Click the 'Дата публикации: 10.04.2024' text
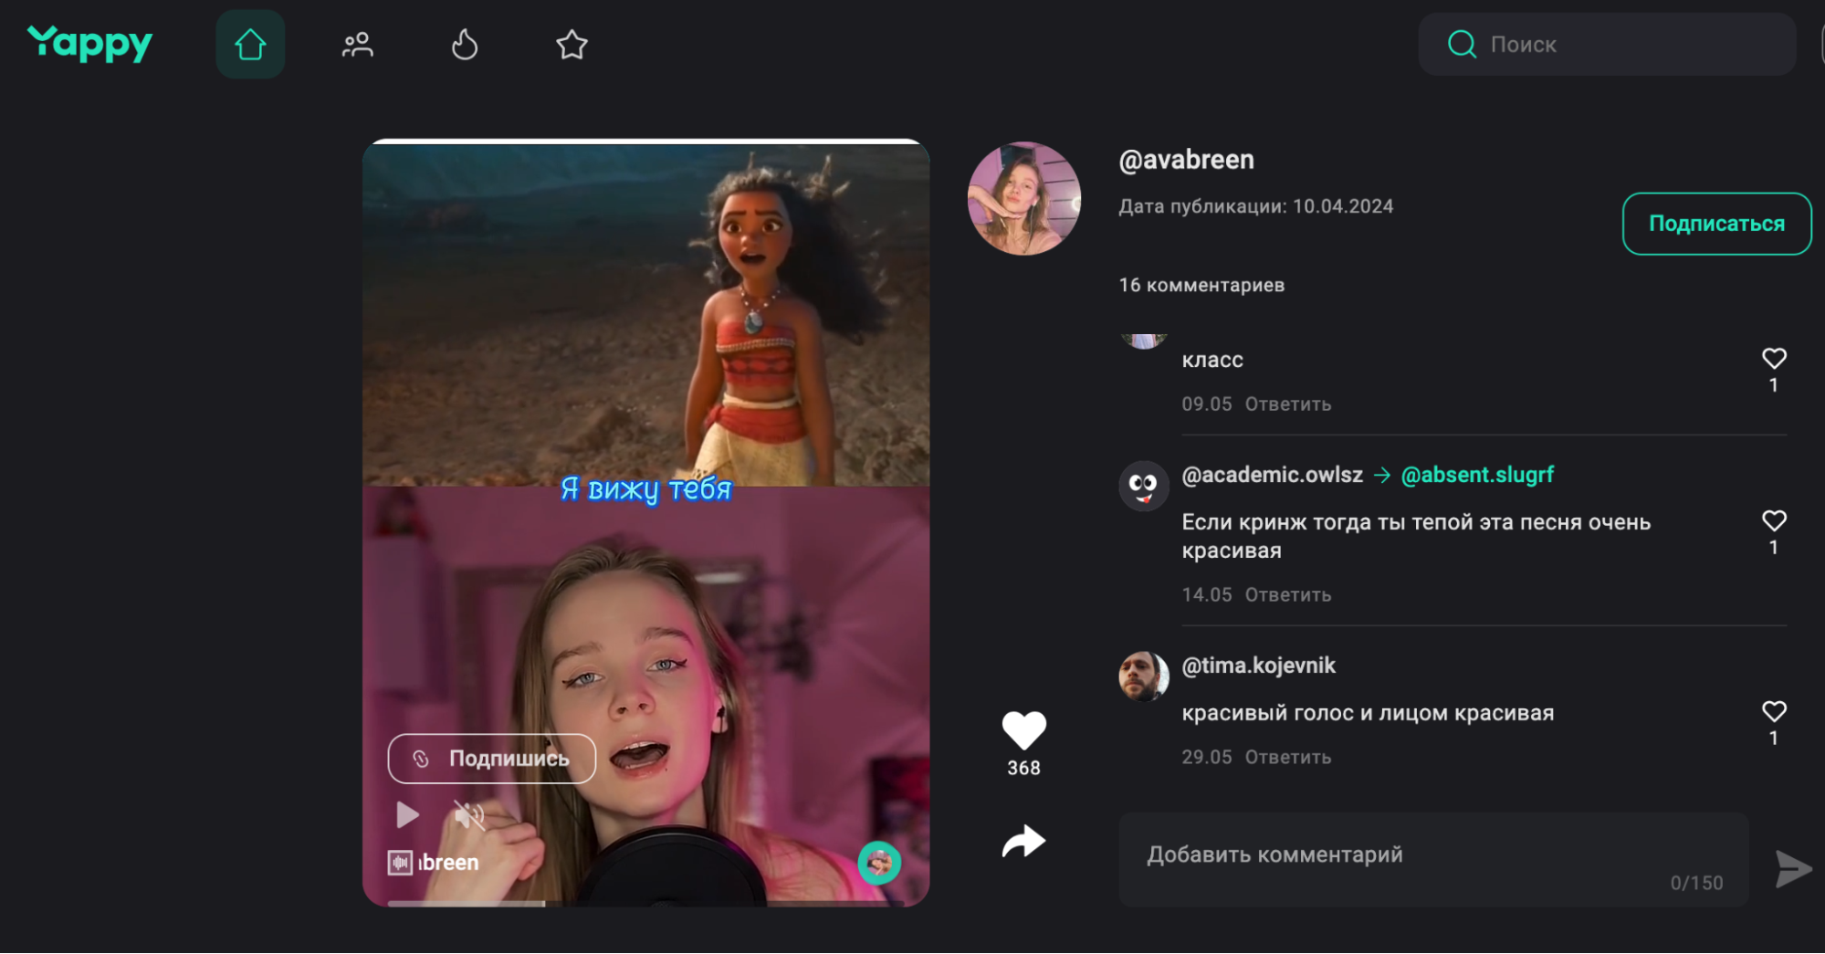Viewport: 1825px width, 954px height. (x=1256, y=206)
